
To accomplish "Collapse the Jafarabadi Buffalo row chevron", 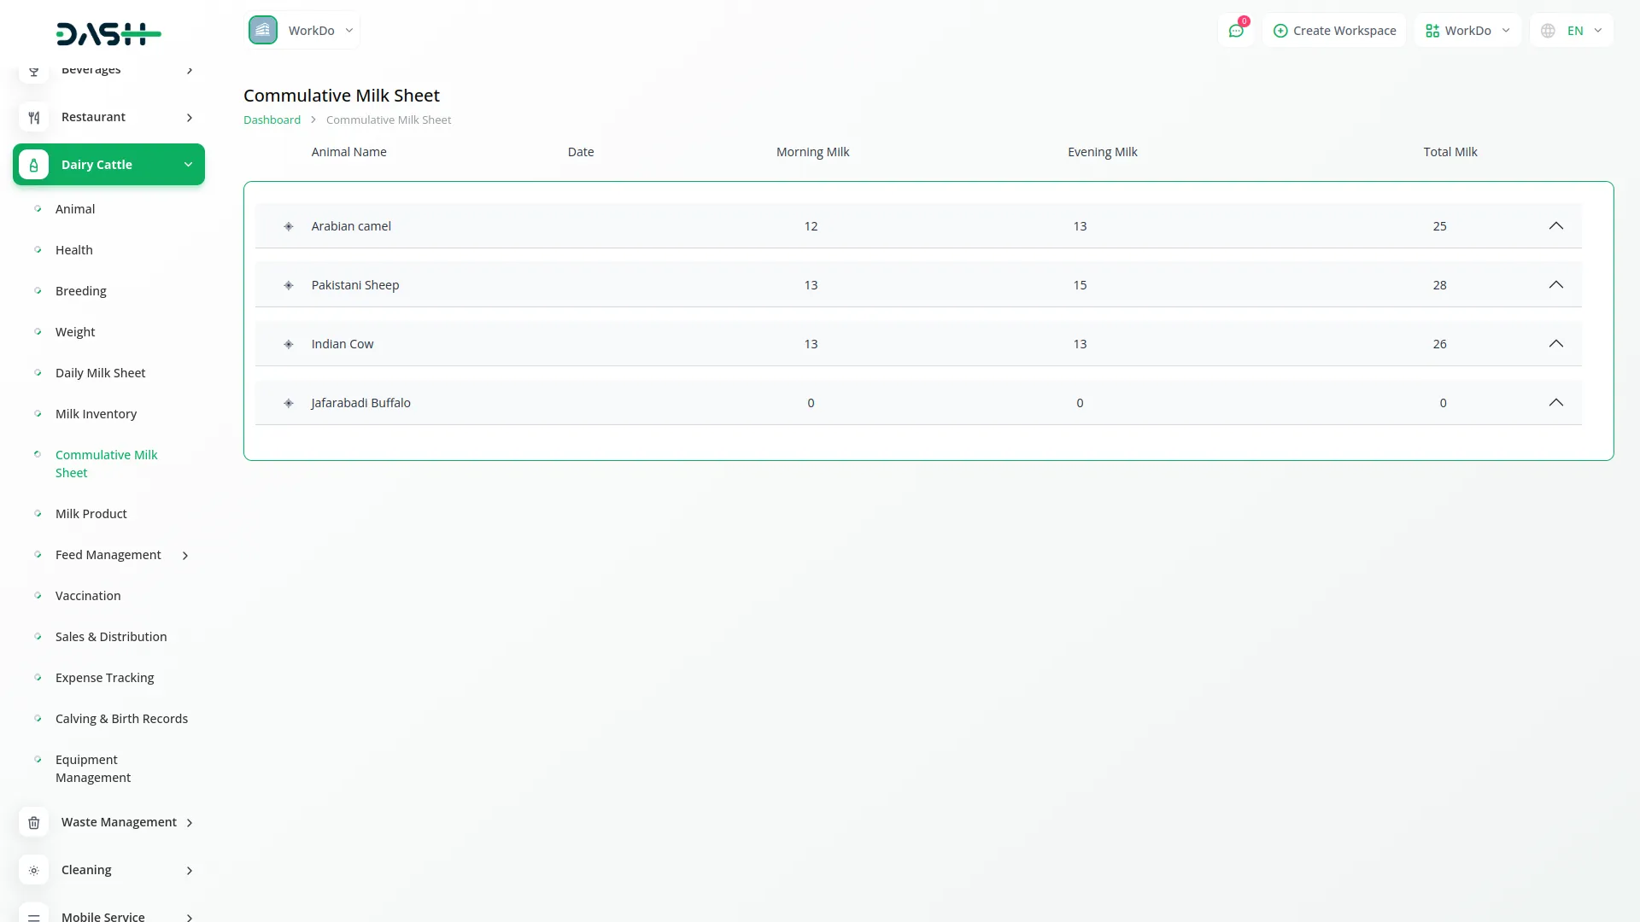I will [1555, 403].
